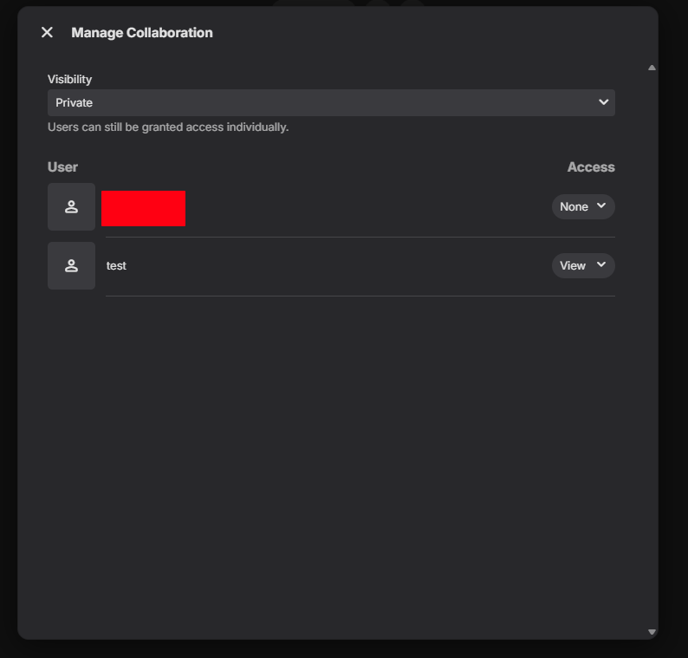Image resolution: width=688 pixels, height=658 pixels.
Task: Click the User column header
Action: pos(62,166)
